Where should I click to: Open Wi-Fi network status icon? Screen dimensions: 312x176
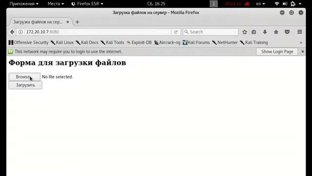tap(276, 4)
